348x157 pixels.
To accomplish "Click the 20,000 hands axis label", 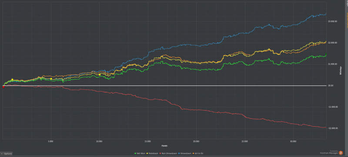I will pos(196,141).
